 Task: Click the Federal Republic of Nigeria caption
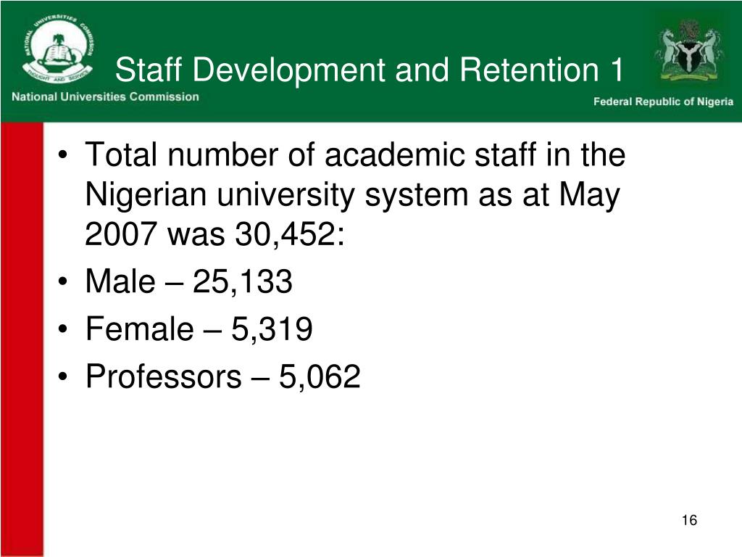pyautogui.click(x=664, y=102)
